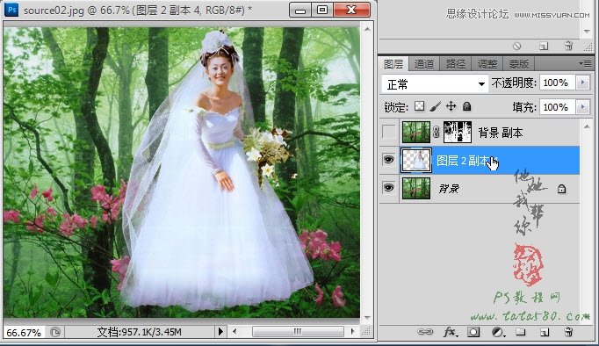Expand the upper panel down arrow
Viewport: 599px width, 346px height.
(x=588, y=32)
